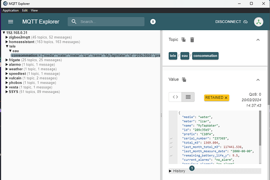The width and height of the screenshot is (270, 180).
Task: Open the View menu
Action: pyautogui.click(x=34, y=10)
